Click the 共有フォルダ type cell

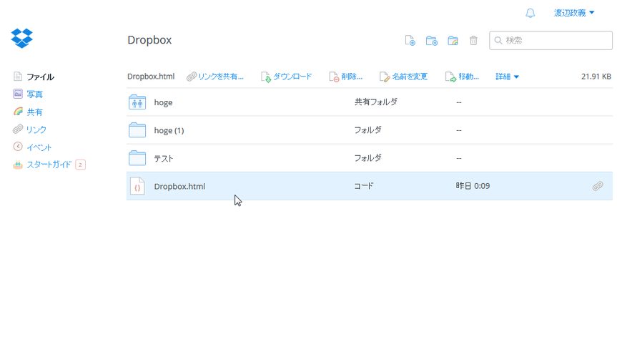pyautogui.click(x=376, y=102)
